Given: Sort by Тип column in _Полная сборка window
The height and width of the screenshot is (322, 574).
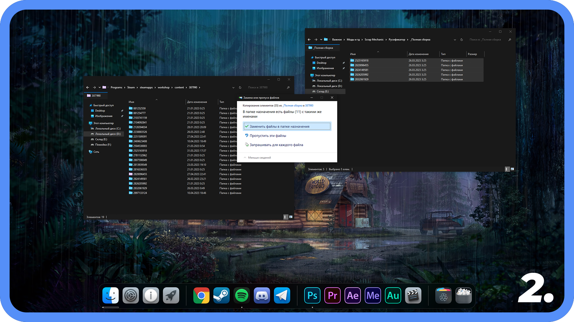Looking at the screenshot, I should [443, 54].
